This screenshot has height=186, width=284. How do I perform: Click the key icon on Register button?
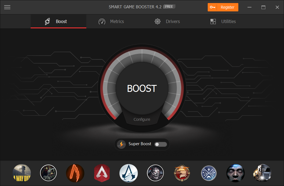[213, 7]
